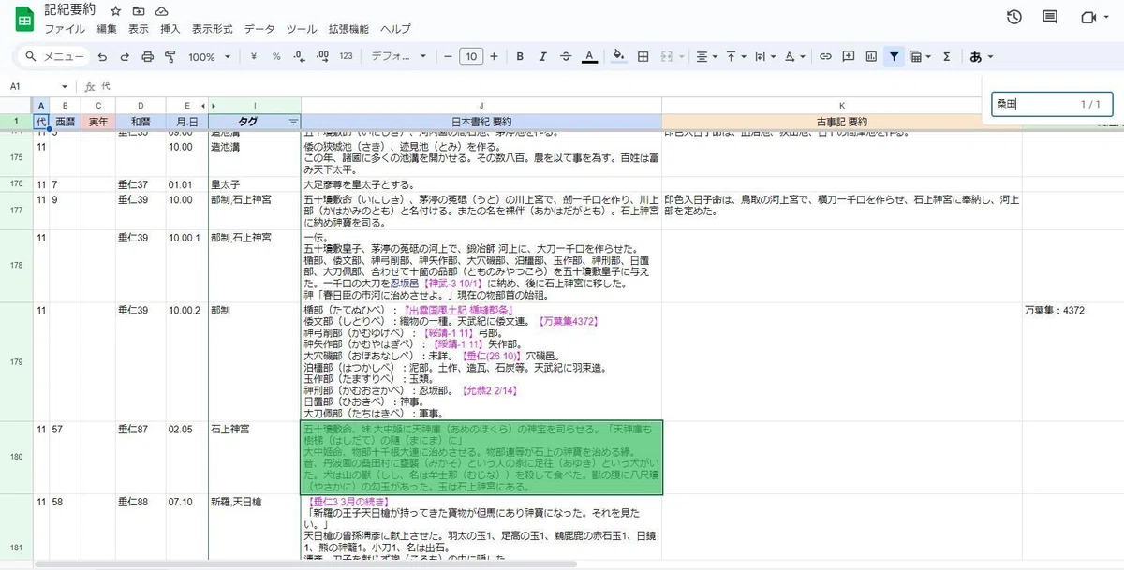
Task: Insert a chart
Action: pos(871,57)
